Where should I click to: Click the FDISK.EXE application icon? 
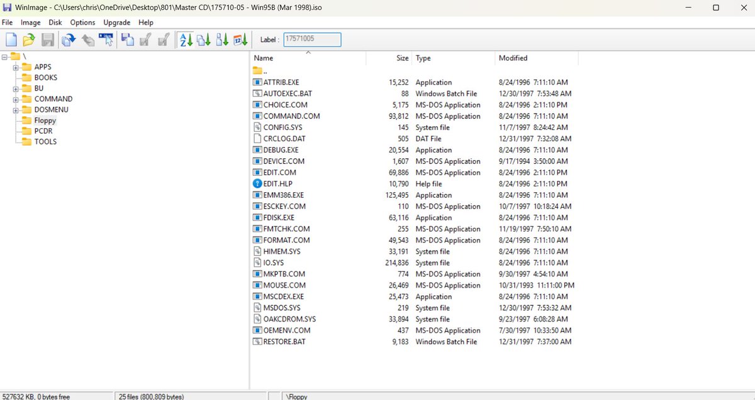point(257,218)
